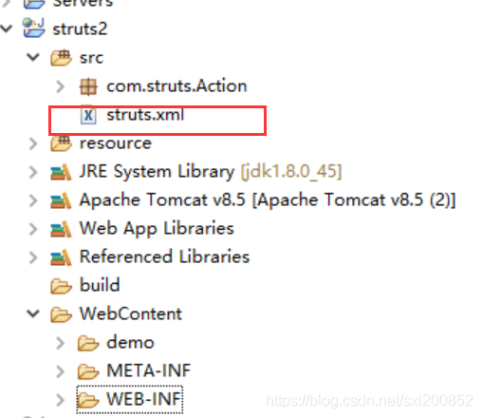Collapse the WebContent folder
The image size is (482, 418).
point(33,313)
